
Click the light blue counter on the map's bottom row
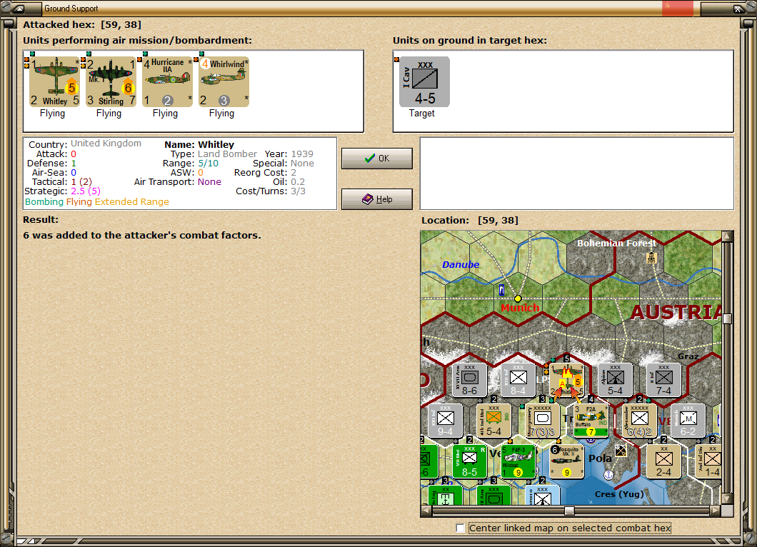[x=543, y=496]
